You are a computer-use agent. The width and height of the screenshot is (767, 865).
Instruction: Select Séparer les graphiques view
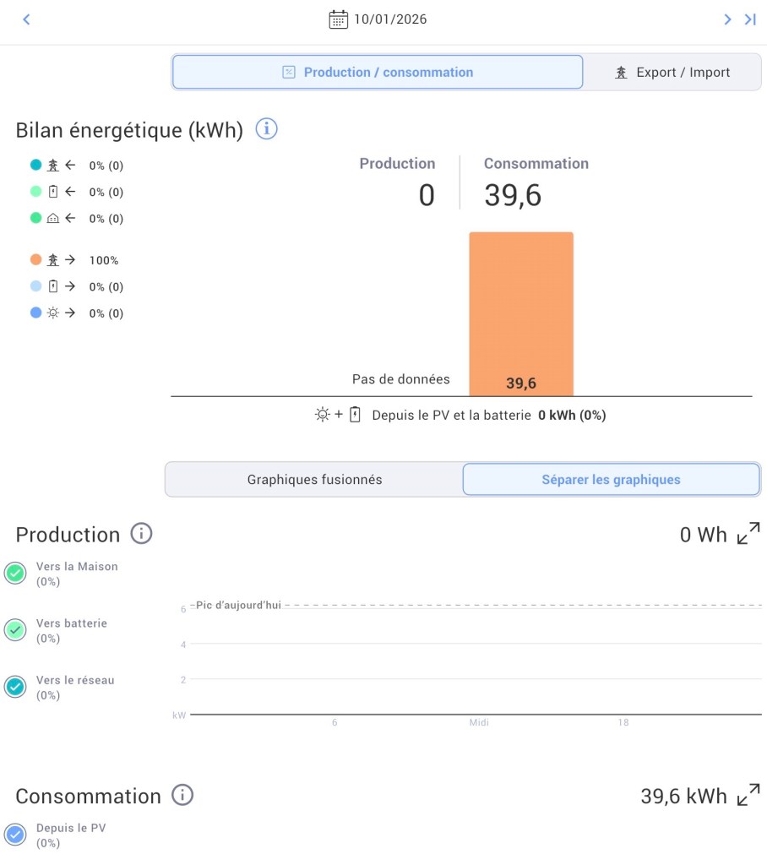(611, 480)
